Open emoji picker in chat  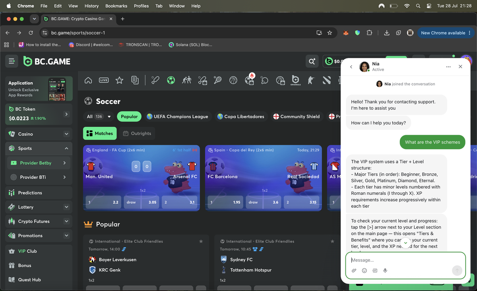(364, 271)
